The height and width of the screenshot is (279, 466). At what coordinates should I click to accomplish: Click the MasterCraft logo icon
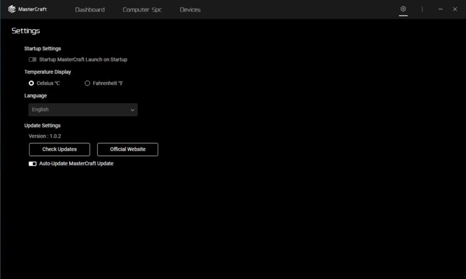point(12,9)
